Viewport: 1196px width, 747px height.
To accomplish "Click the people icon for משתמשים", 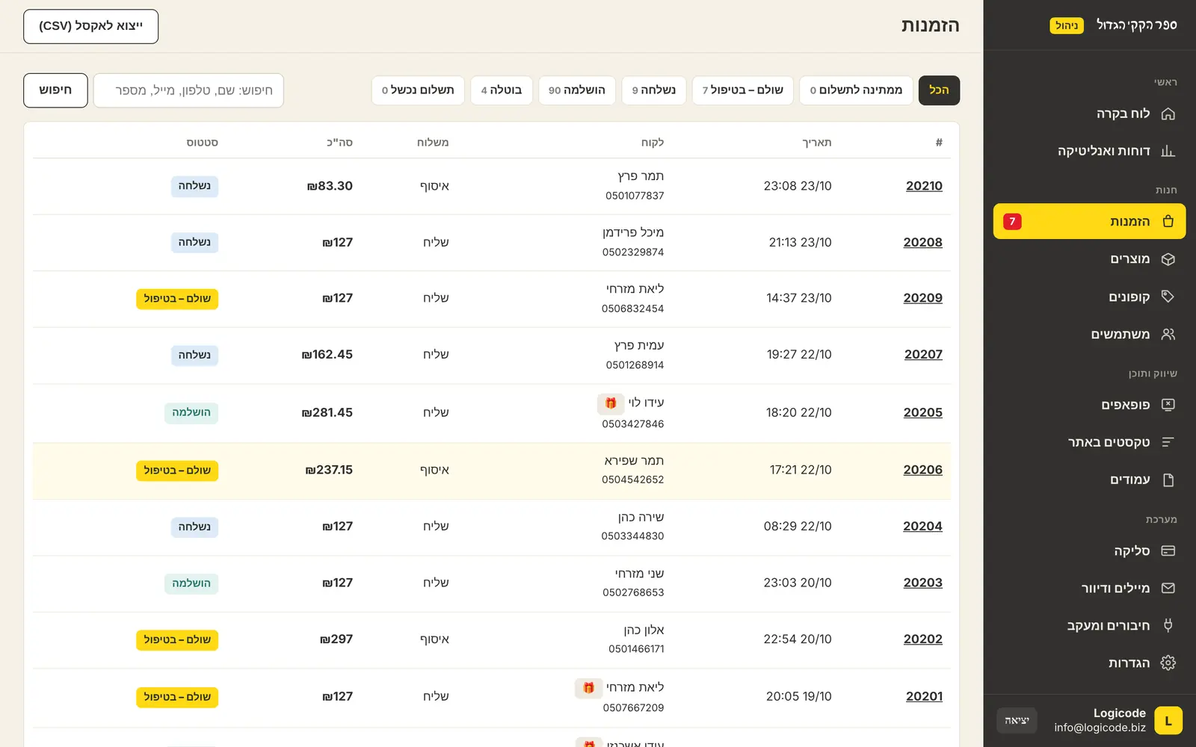I will pos(1168,334).
